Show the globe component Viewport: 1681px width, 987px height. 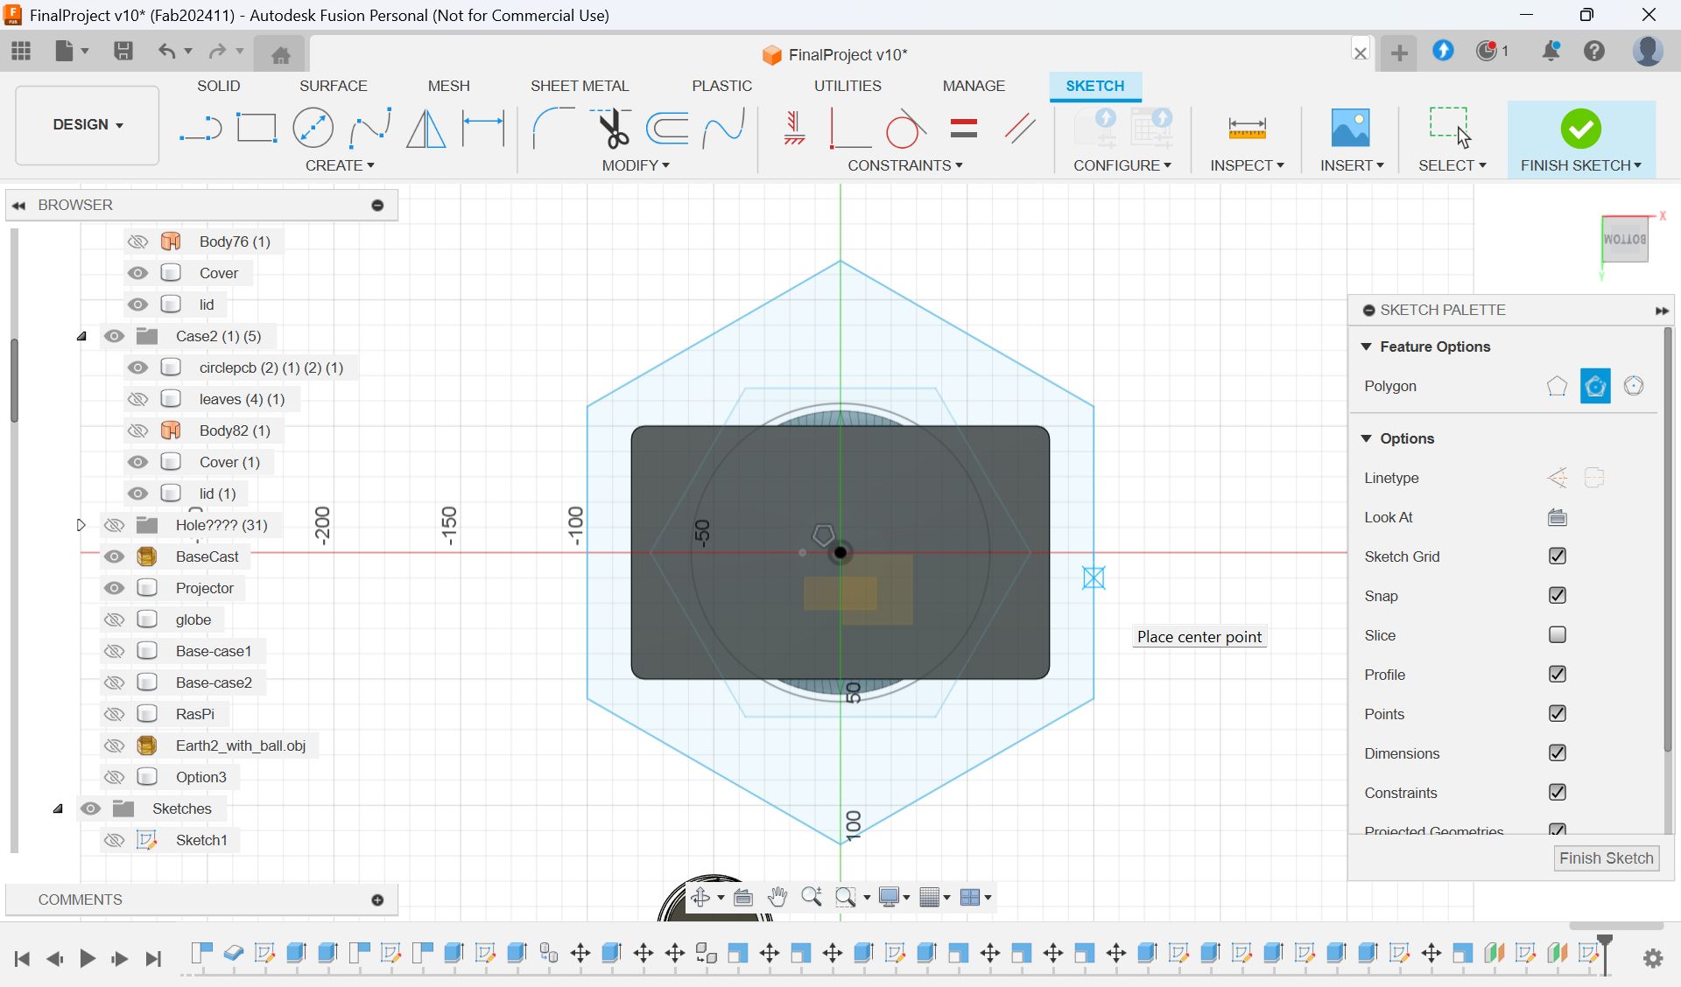coord(114,619)
